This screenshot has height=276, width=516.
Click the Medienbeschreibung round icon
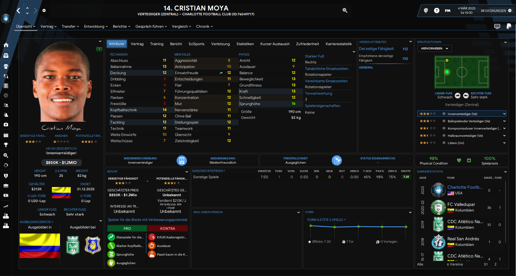[x=182, y=160]
